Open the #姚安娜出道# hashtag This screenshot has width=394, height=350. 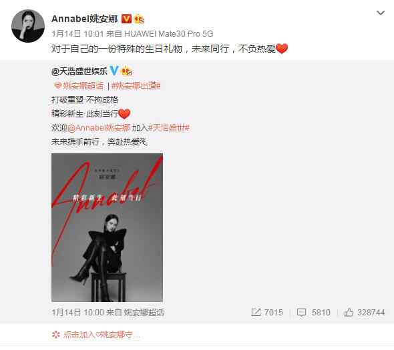(x=136, y=86)
